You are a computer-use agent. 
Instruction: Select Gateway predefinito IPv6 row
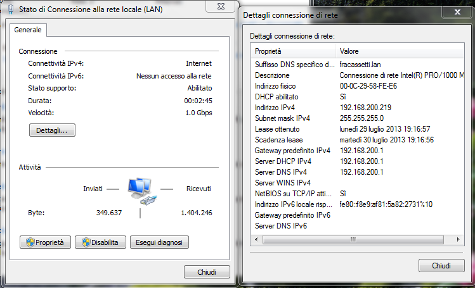358,215
